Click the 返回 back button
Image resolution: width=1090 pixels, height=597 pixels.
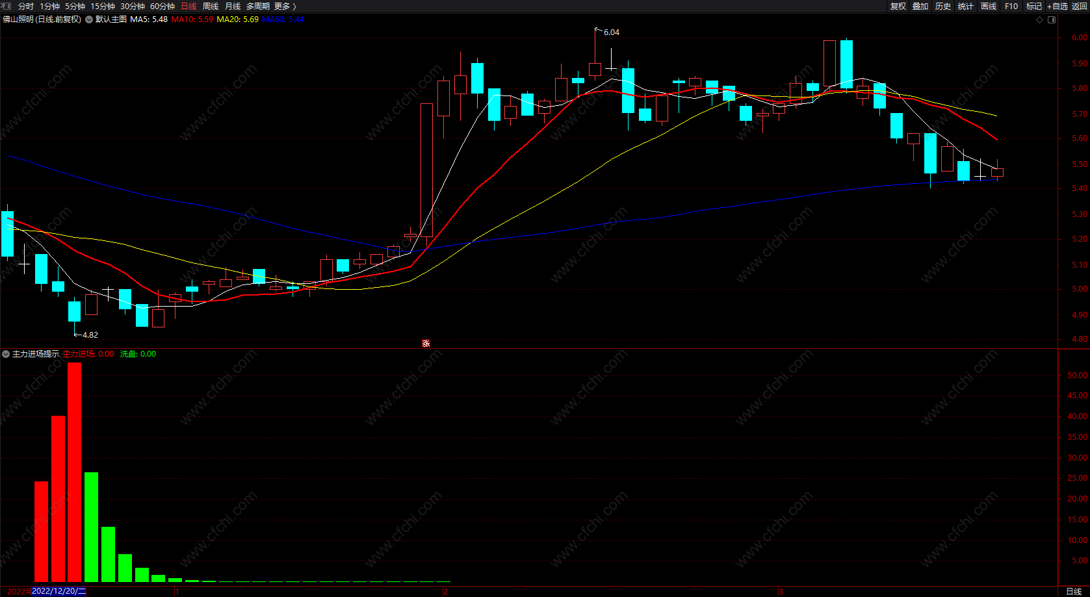(1080, 6)
